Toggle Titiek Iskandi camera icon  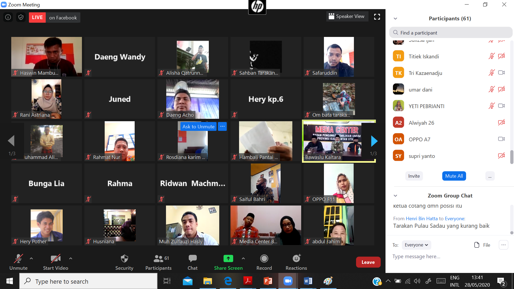501,56
